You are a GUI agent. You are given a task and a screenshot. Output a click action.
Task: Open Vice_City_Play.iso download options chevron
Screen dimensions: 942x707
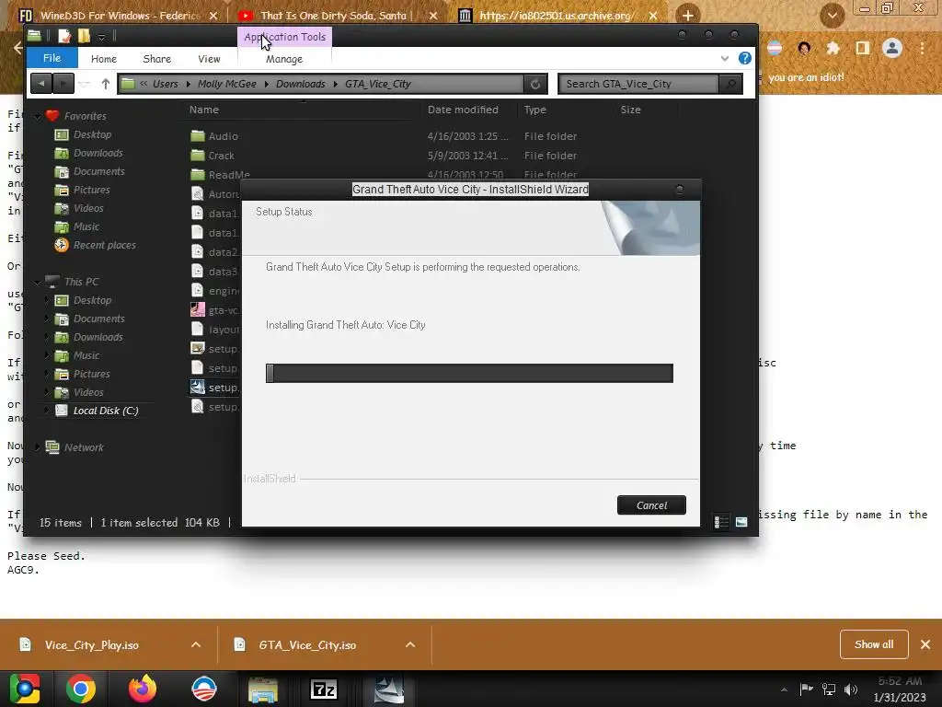click(196, 644)
